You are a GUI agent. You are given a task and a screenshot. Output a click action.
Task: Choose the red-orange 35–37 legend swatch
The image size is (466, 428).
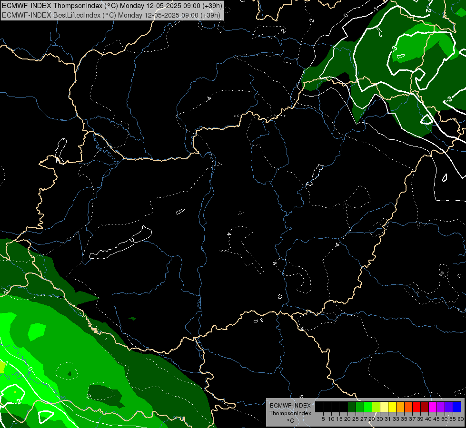[x=408, y=407]
